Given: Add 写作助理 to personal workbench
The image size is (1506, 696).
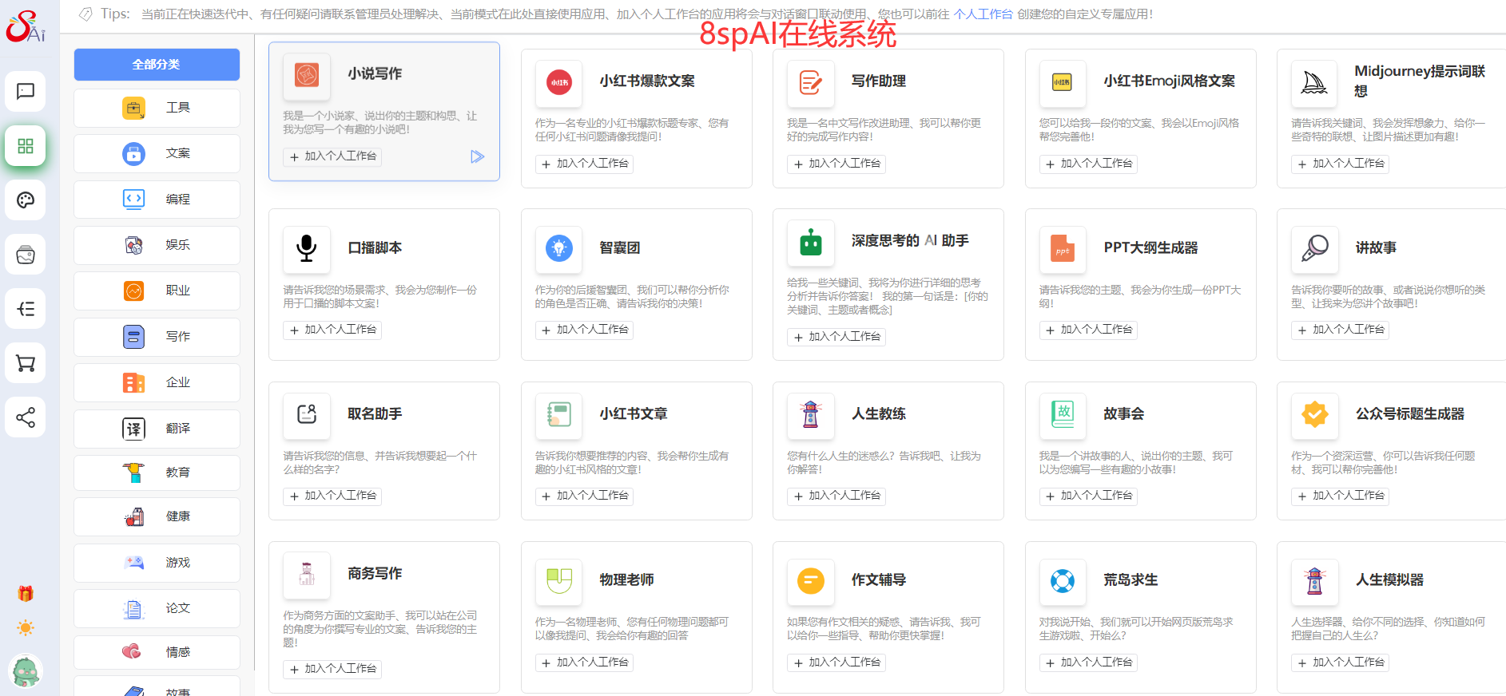Looking at the screenshot, I should click(x=836, y=164).
